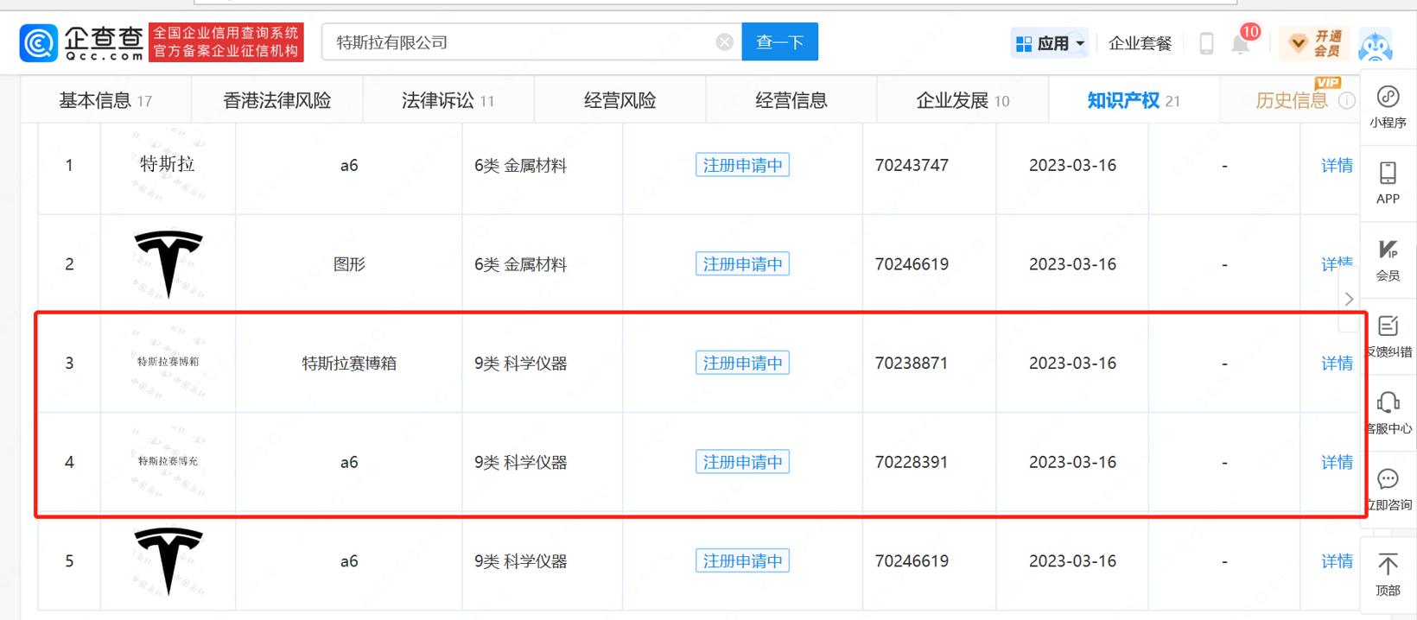The image size is (1417, 620).
Task: Select 9类 科学仪器 in row 4
Action: (x=520, y=462)
